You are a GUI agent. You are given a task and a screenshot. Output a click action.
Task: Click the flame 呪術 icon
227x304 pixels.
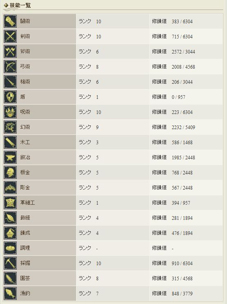pyautogui.click(x=10, y=112)
